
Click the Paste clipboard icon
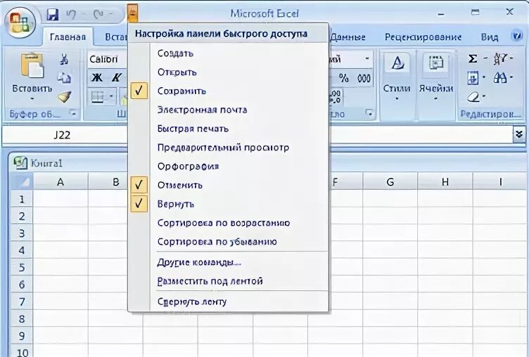click(x=32, y=66)
